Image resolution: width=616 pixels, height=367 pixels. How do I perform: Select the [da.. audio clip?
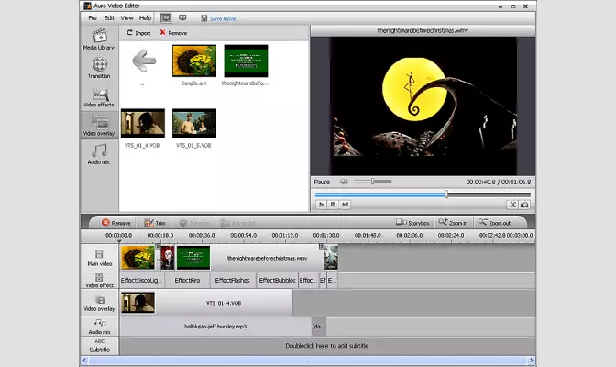(319, 327)
